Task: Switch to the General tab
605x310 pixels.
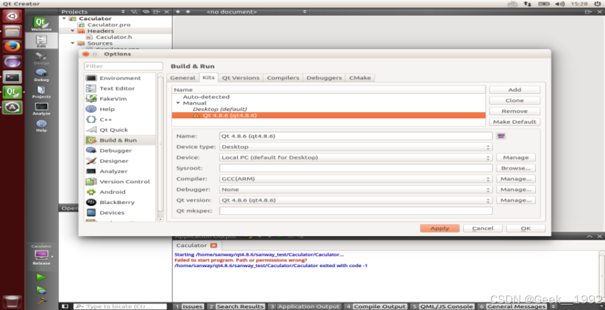Action: coord(183,78)
